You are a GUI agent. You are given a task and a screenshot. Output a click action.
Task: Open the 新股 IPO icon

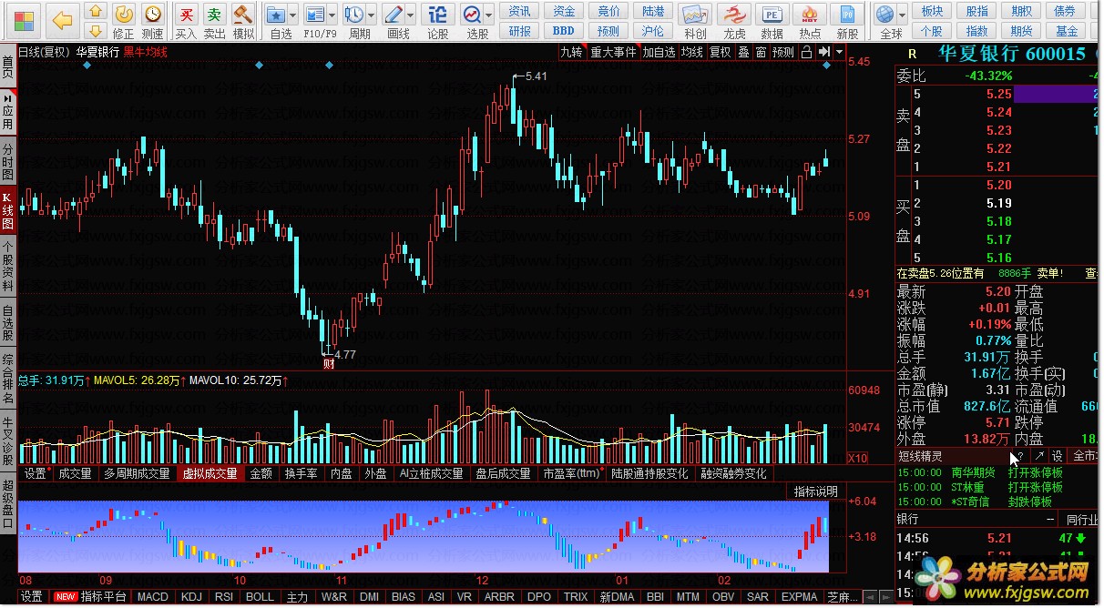pyautogui.click(x=848, y=15)
